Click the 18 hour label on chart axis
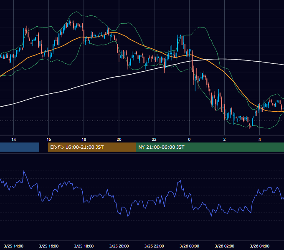This screenshot has height=250, width=284. [x=84, y=140]
